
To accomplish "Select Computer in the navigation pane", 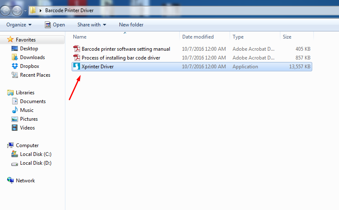I will tap(27, 145).
